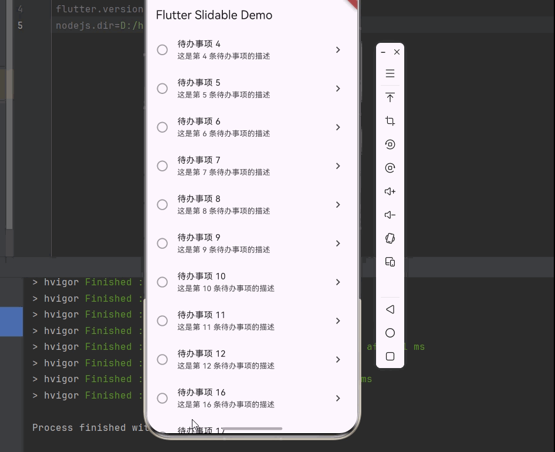Viewport: 555px width, 452px height.
Task: Check the circle for 待办事项 8
Action: pyautogui.click(x=162, y=204)
